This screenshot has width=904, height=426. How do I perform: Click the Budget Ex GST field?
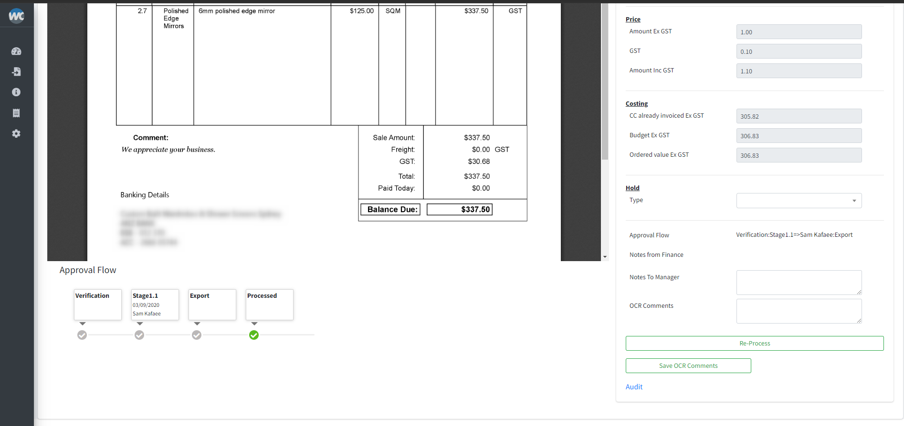coord(799,136)
